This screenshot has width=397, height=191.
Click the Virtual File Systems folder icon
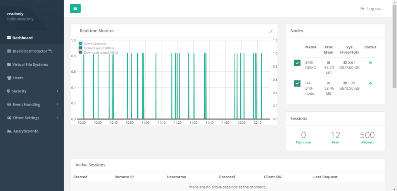pos(9,65)
